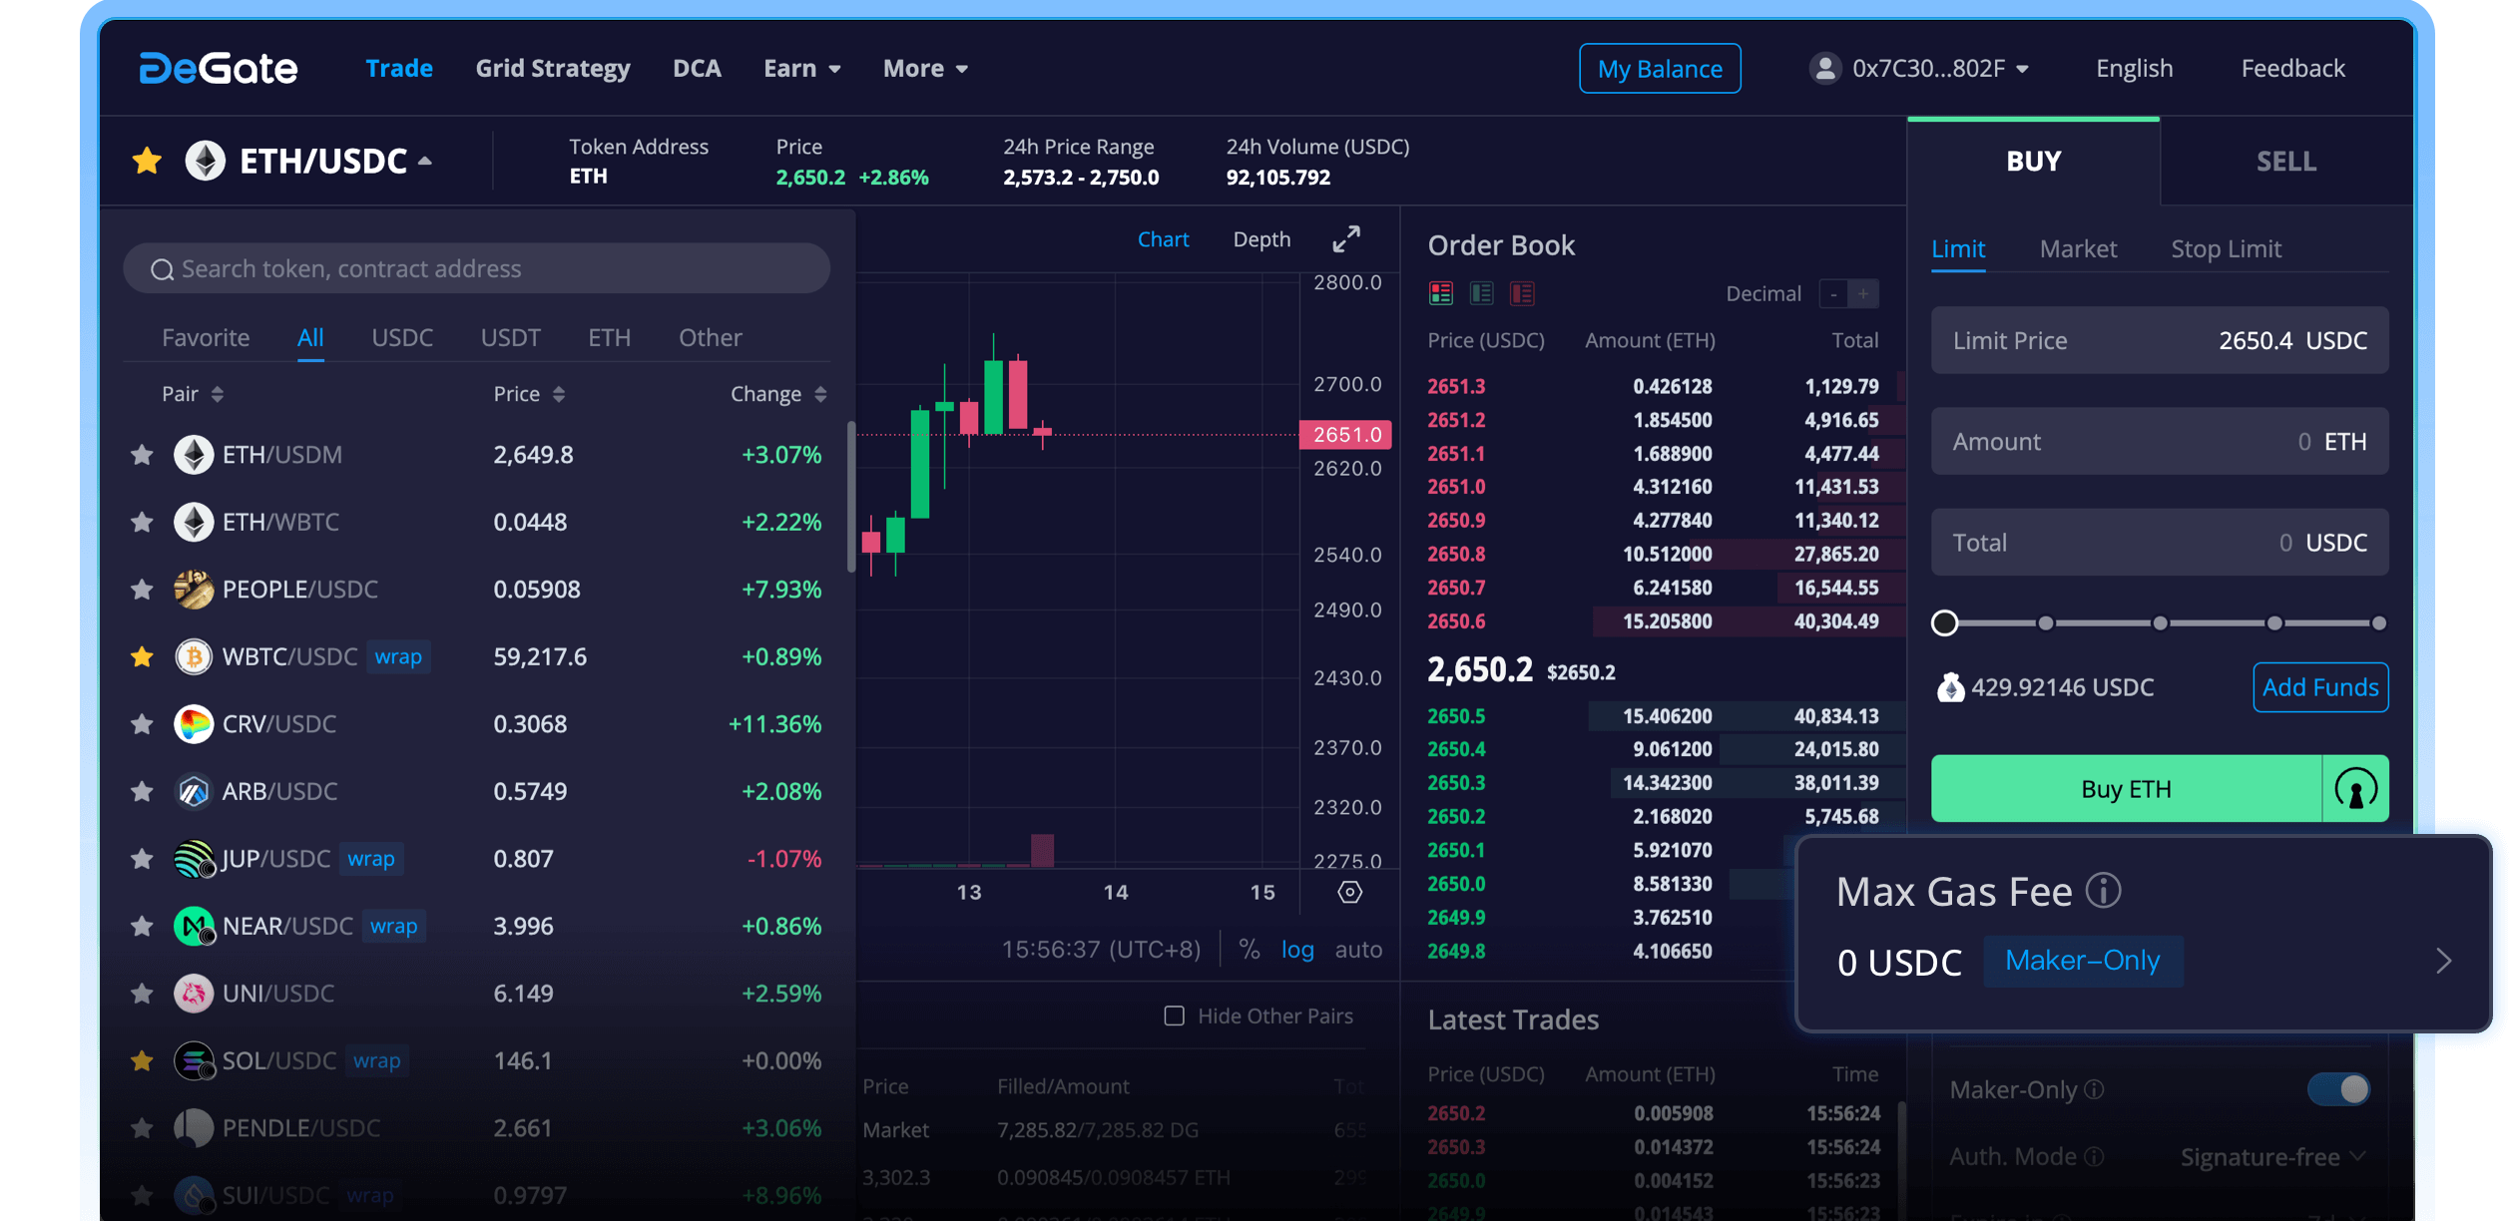Click the UNI token icon
The height and width of the screenshot is (1221, 2515).
click(194, 994)
